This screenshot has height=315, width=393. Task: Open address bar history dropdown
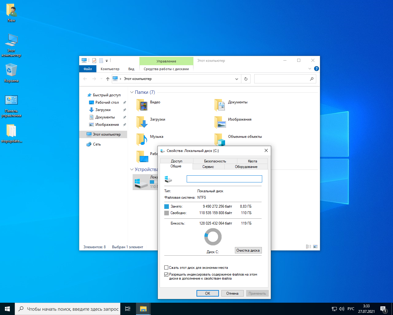(237, 79)
